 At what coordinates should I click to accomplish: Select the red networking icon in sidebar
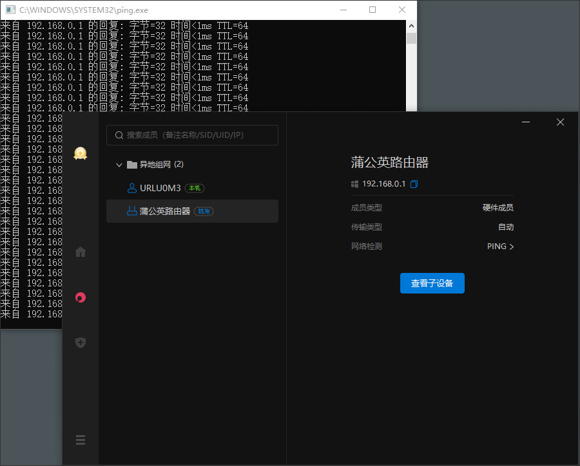point(81,297)
